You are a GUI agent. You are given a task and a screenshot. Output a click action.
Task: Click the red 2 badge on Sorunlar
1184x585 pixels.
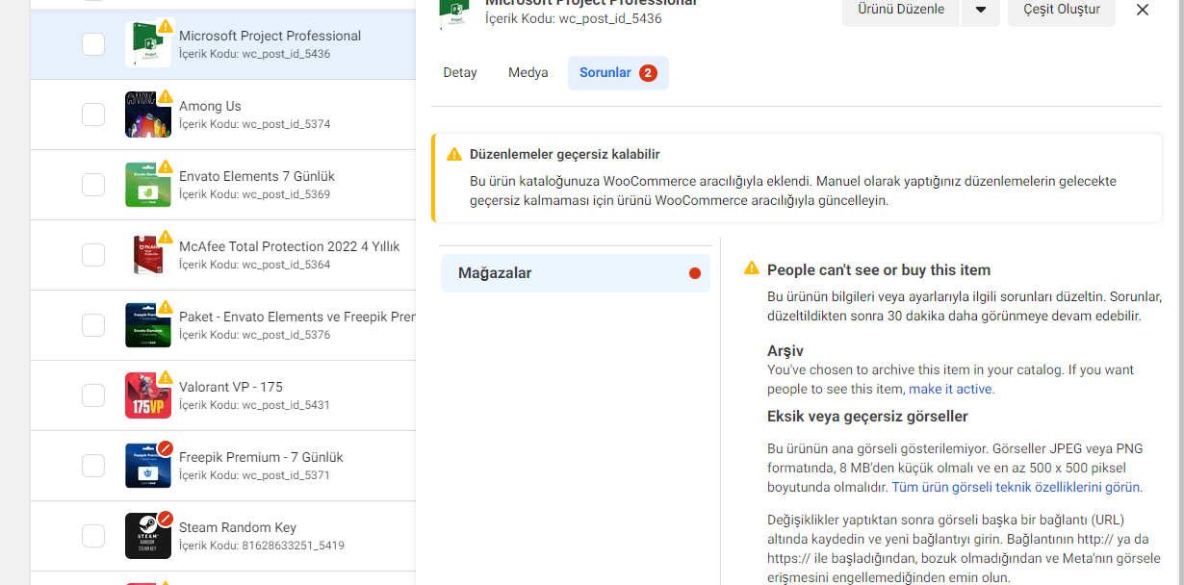pos(648,73)
